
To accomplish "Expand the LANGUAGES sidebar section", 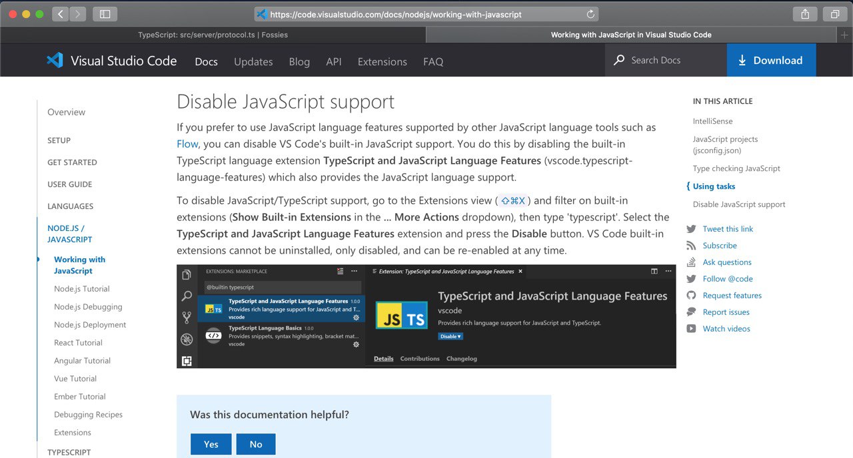I will pyautogui.click(x=70, y=206).
